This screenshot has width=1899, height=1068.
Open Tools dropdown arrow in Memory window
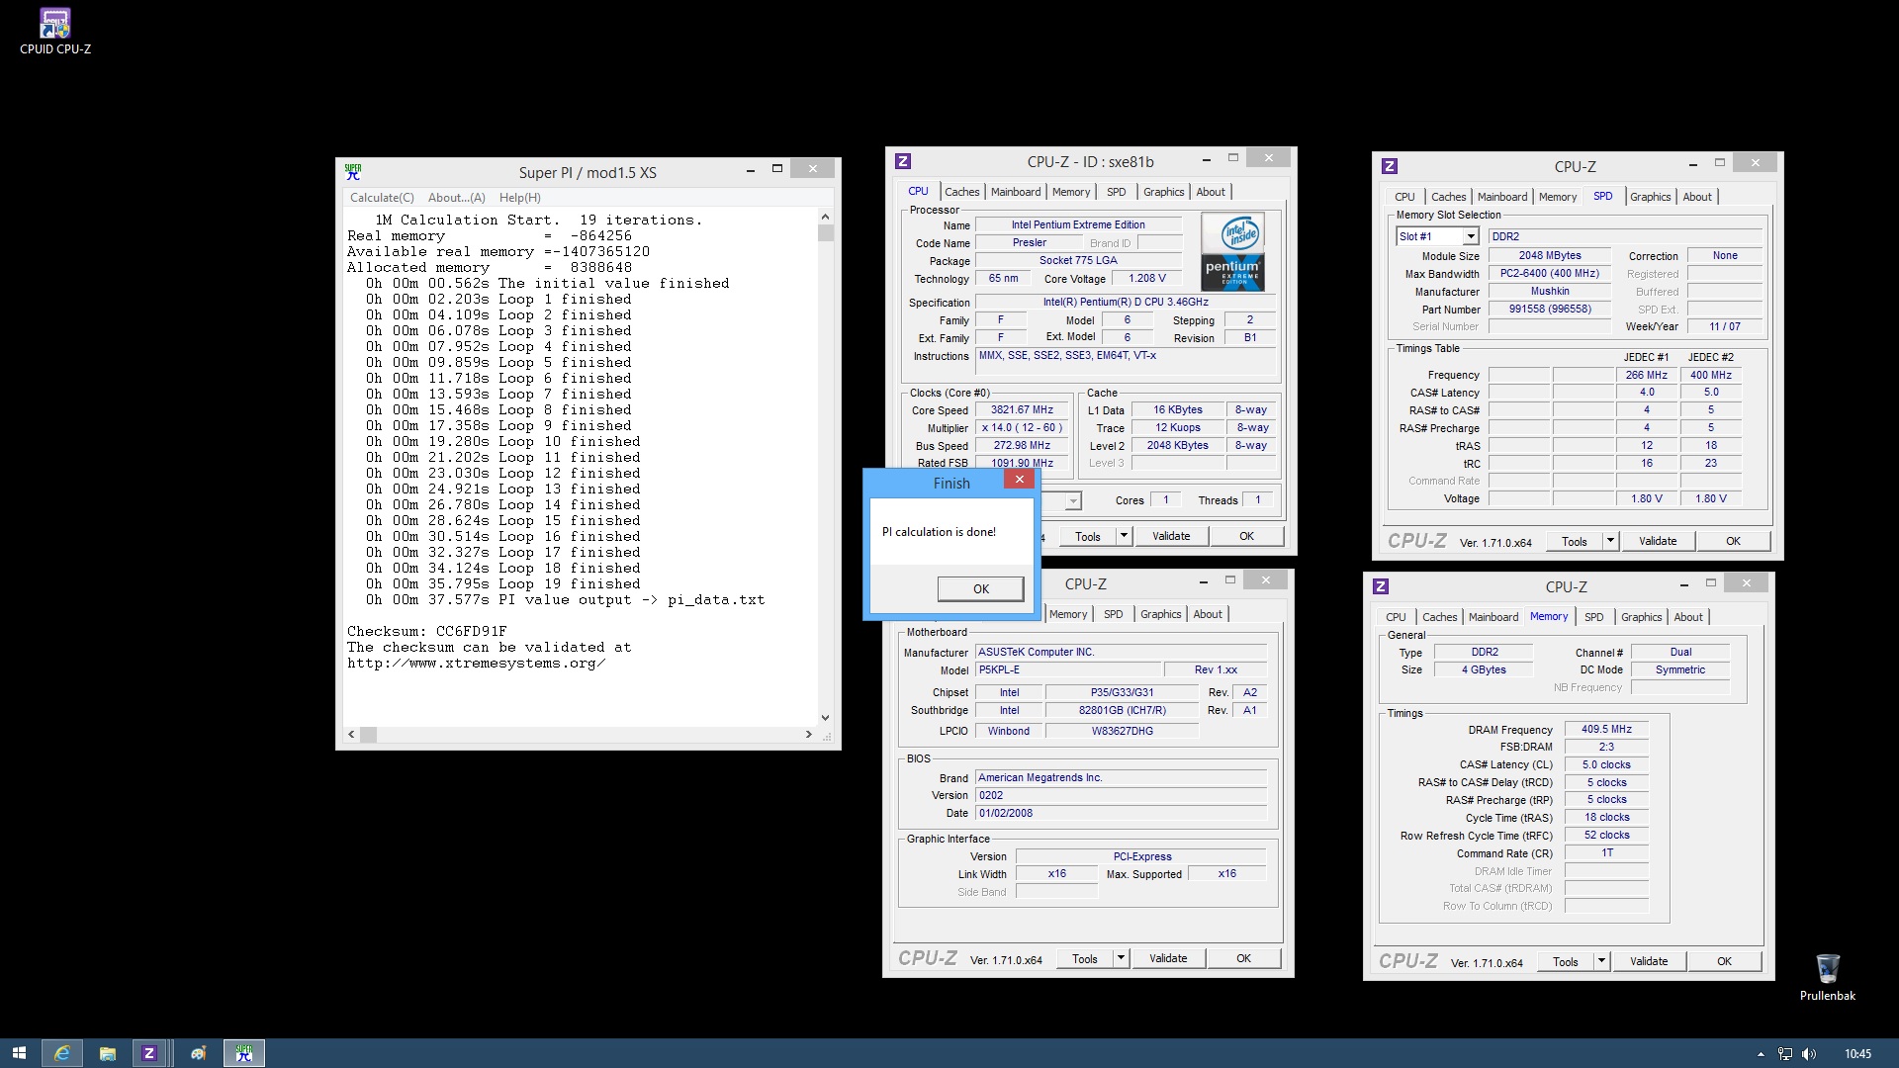tap(1601, 961)
